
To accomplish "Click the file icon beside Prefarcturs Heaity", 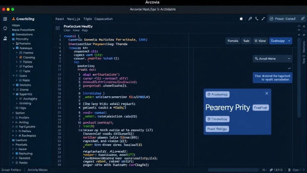I will [58, 28].
